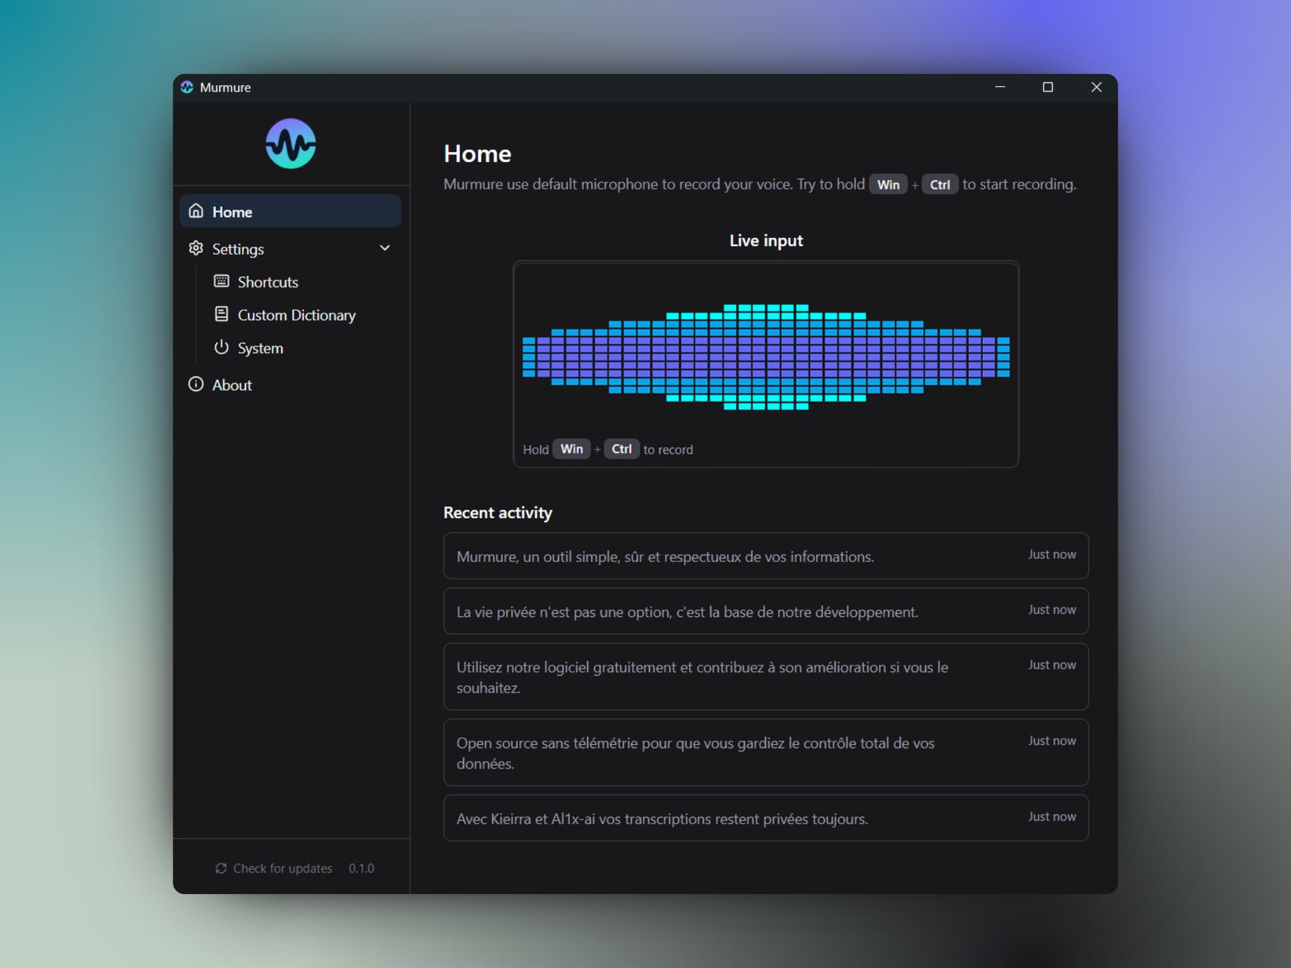Open the Shortcuts settings page
The image size is (1291, 968).
point(268,281)
